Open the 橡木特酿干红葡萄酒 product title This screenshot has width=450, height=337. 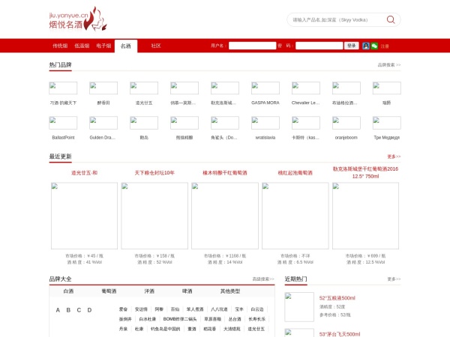click(225, 173)
